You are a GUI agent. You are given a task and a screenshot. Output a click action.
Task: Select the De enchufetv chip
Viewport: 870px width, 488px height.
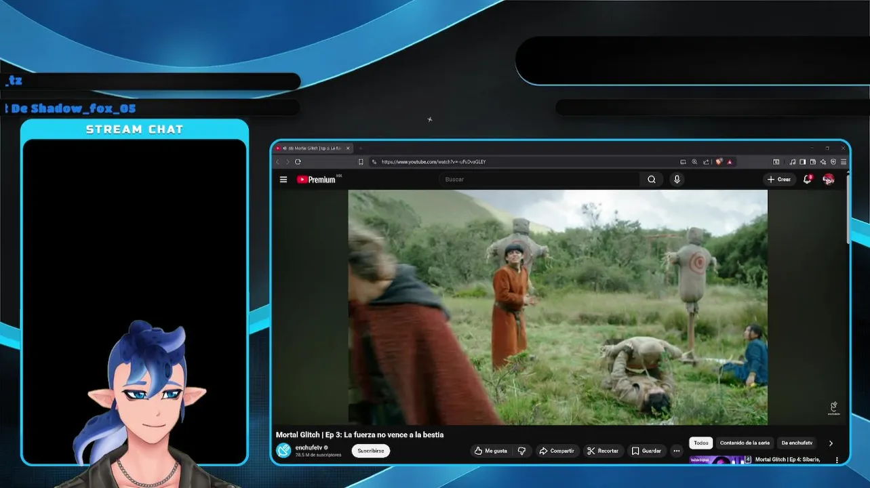click(797, 443)
